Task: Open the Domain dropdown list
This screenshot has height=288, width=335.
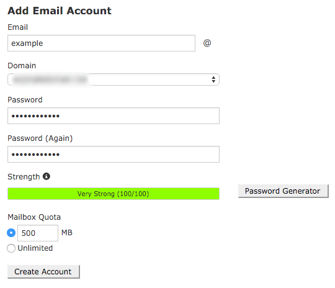Action: (114, 79)
